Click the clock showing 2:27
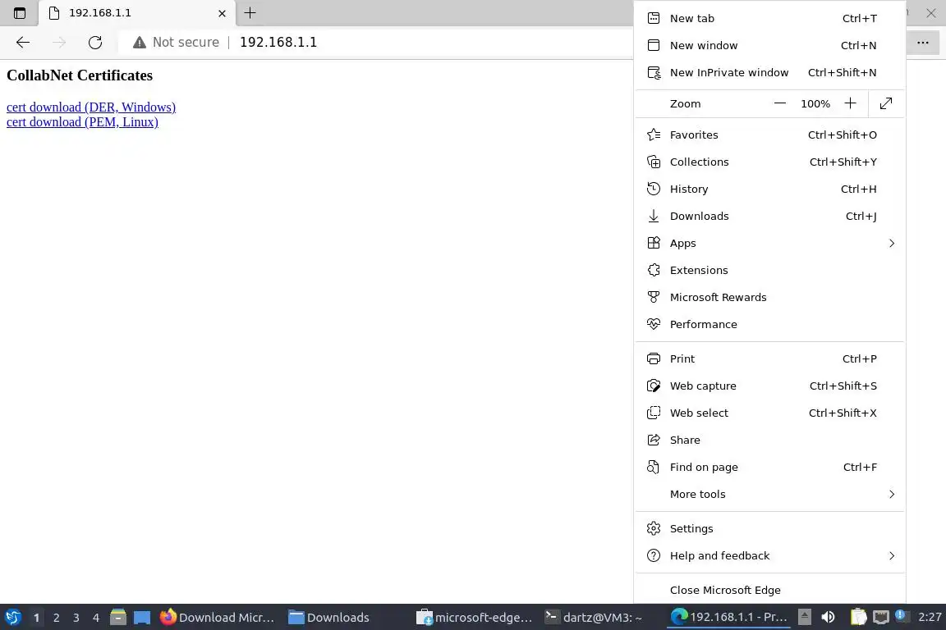The width and height of the screenshot is (946, 630). point(930,618)
